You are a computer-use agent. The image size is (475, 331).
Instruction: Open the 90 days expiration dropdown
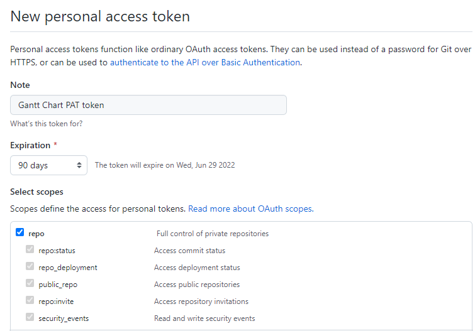pos(48,165)
